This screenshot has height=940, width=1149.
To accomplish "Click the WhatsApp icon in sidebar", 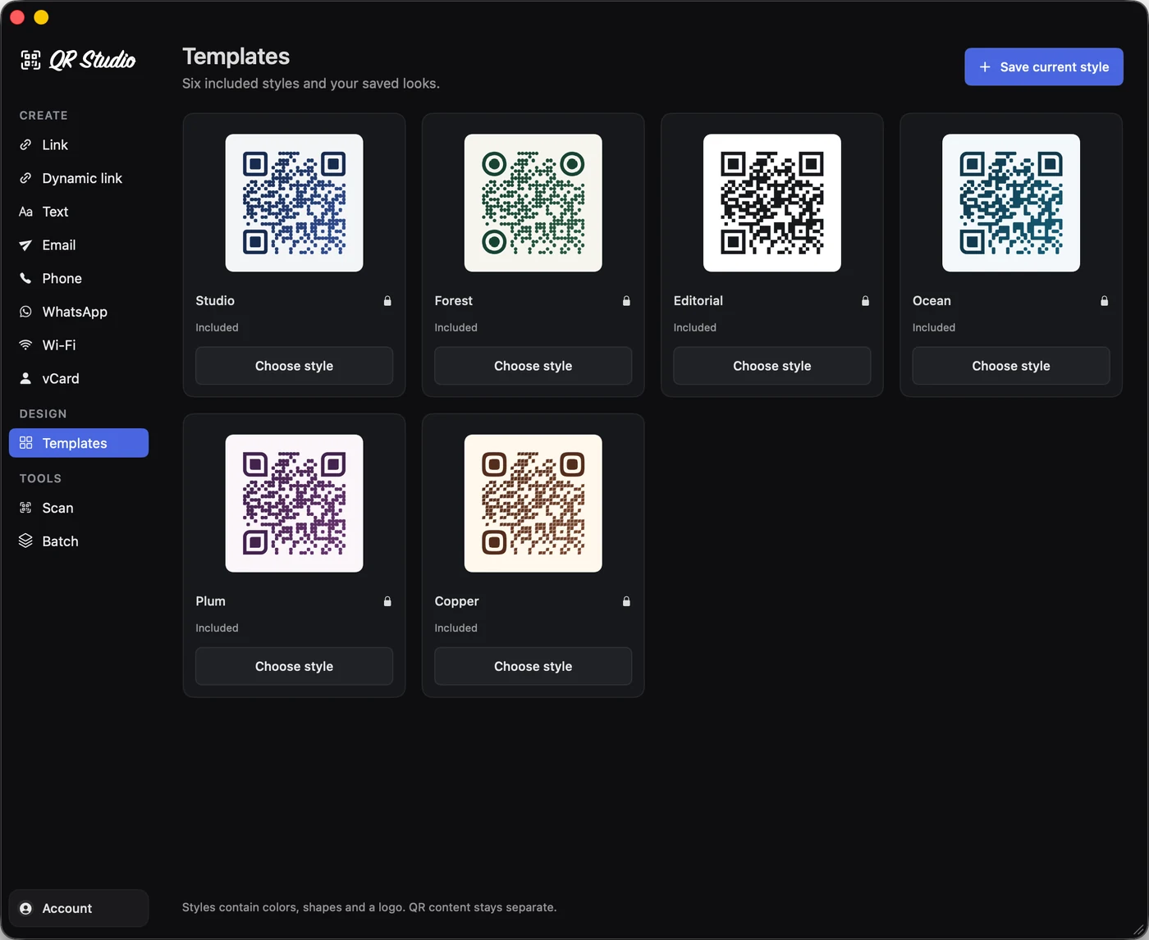I will (25, 312).
